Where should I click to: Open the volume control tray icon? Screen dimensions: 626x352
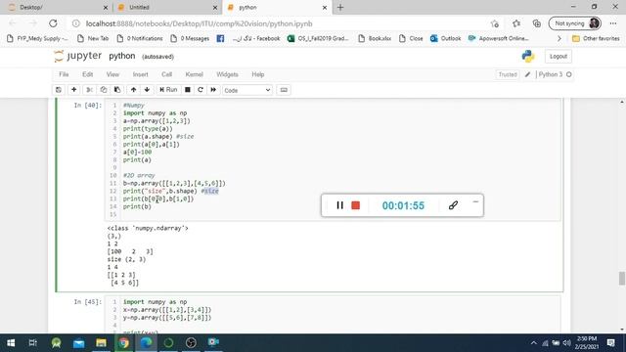pos(567,343)
